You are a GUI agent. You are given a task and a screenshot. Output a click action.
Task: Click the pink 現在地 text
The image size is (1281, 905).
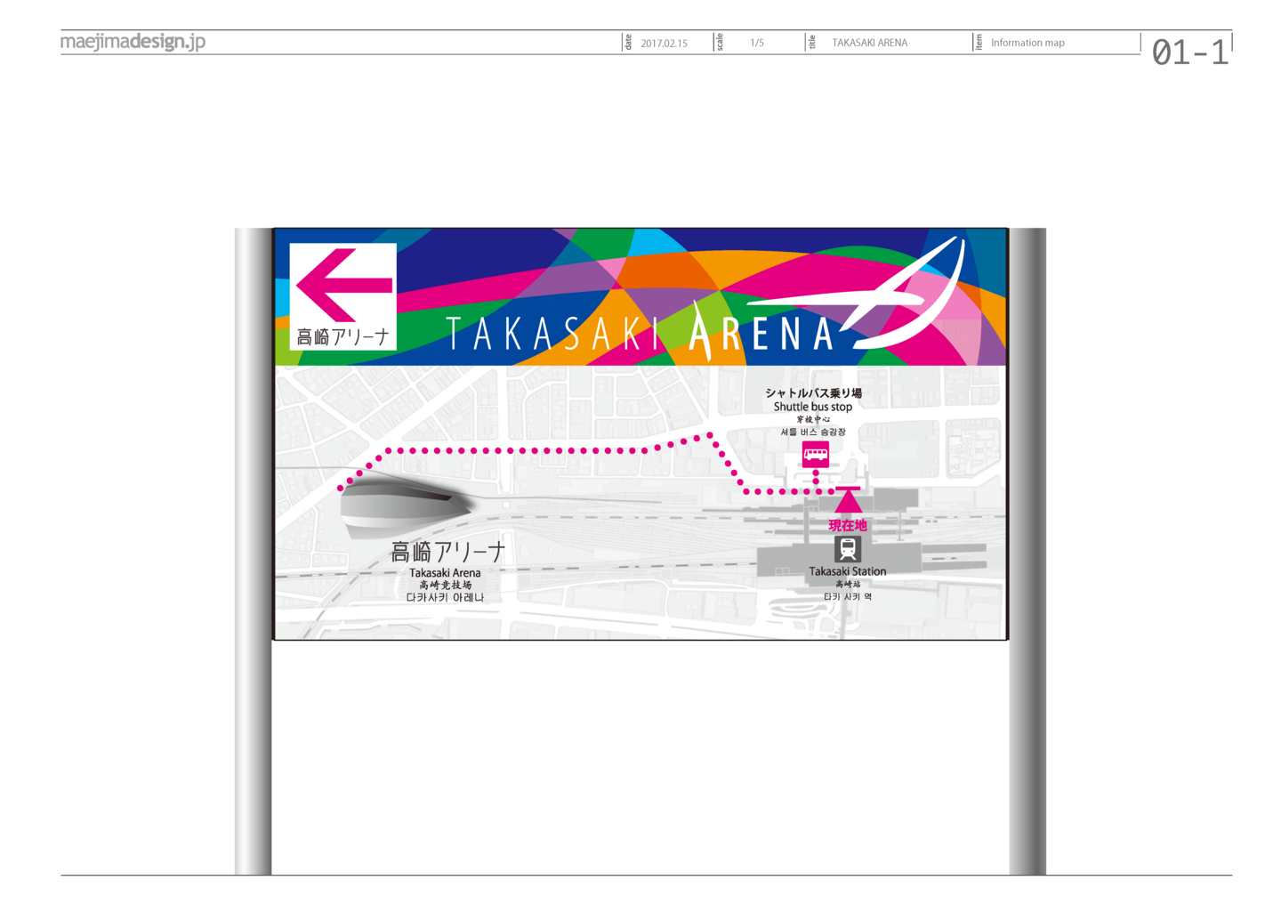pyautogui.click(x=847, y=526)
